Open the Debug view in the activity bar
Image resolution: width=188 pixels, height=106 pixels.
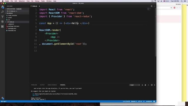pyautogui.click(x=3, y=21)
